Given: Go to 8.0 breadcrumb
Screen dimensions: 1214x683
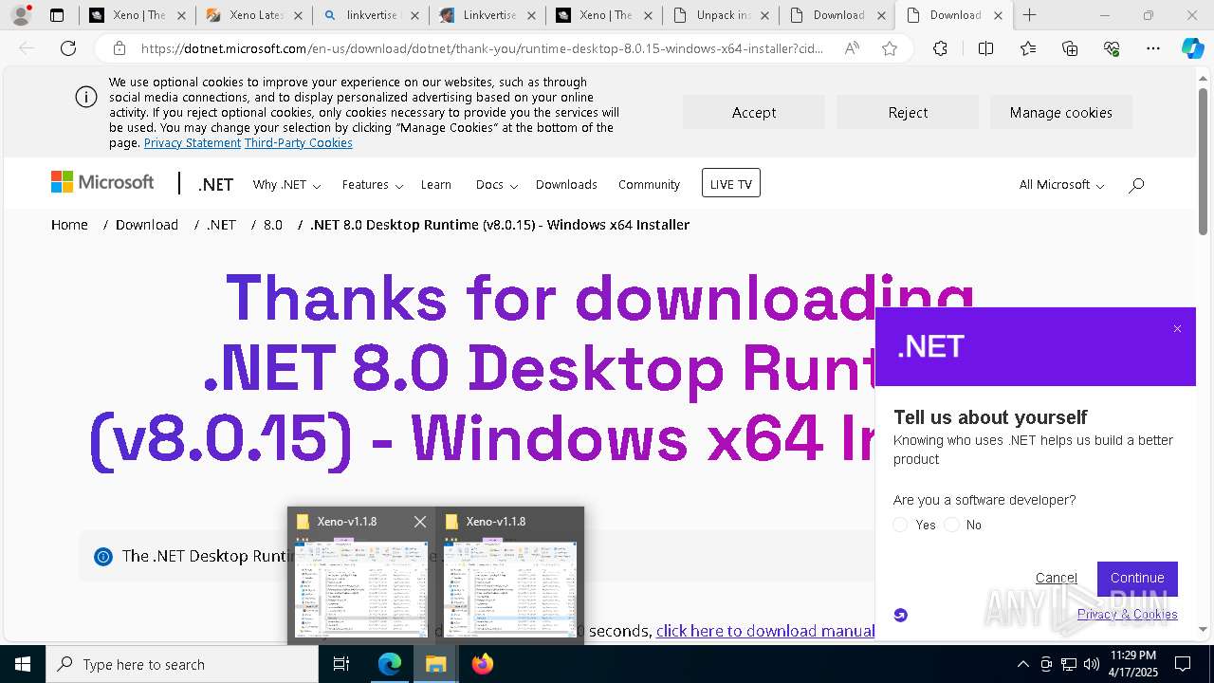Looking at the screenshot, I should point(273,225).
